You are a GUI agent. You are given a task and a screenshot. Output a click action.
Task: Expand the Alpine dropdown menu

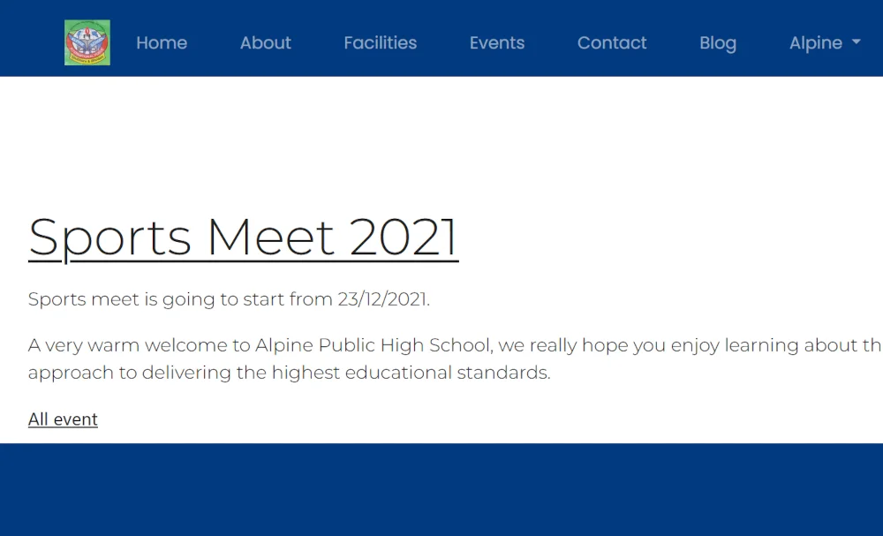[x=825, y=42]
